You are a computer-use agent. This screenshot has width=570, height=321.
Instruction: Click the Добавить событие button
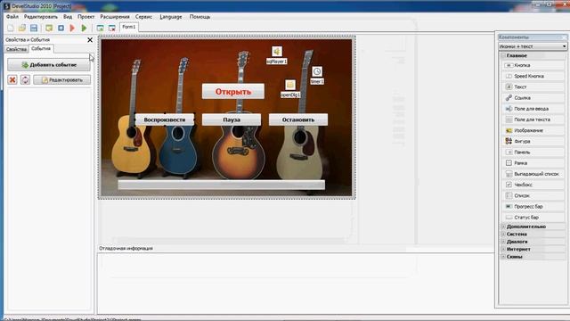[x=49, y=65]
